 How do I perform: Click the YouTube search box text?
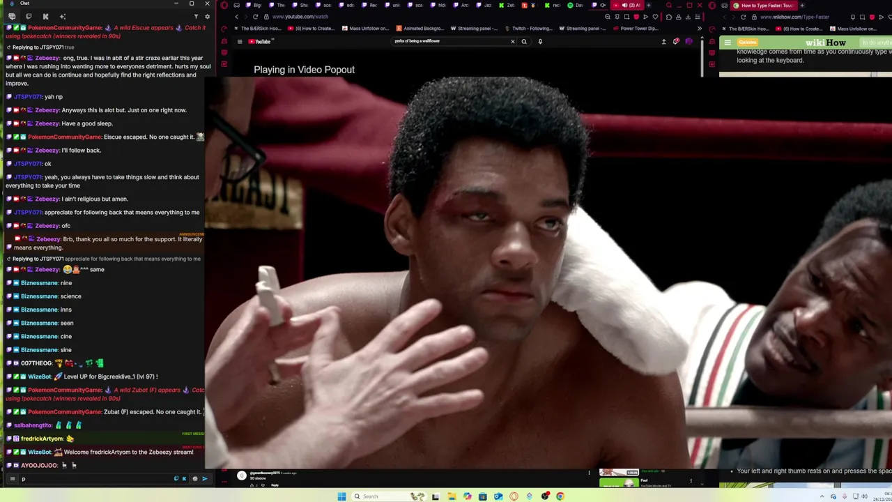click(x=417, y=41)
